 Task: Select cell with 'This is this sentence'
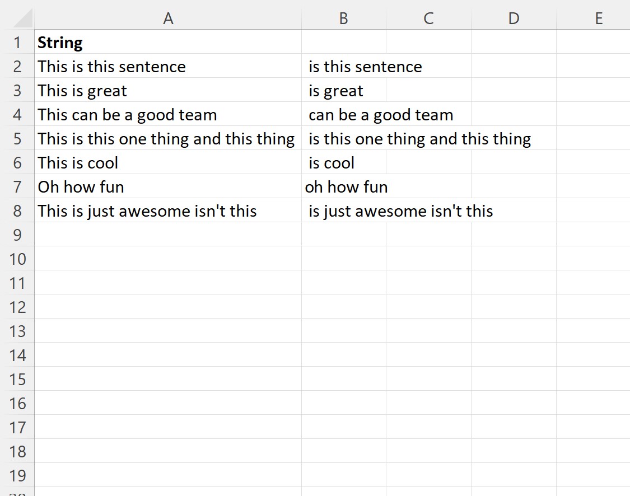[x=168, y=66]
